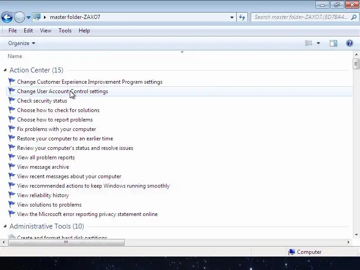Select Choose how to report problems

pos(55,120)
